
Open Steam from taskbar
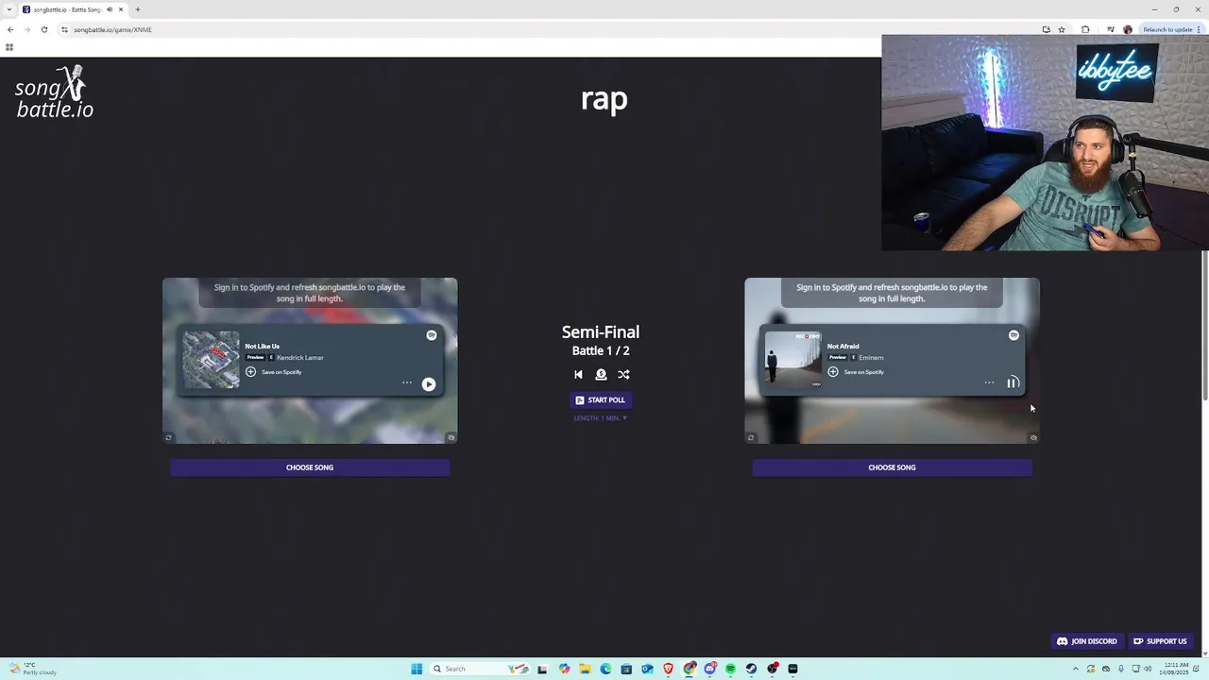[x=751, y=669]
